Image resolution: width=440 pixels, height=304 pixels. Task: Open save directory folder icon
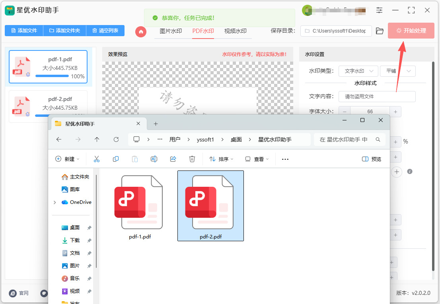[380, 31]
